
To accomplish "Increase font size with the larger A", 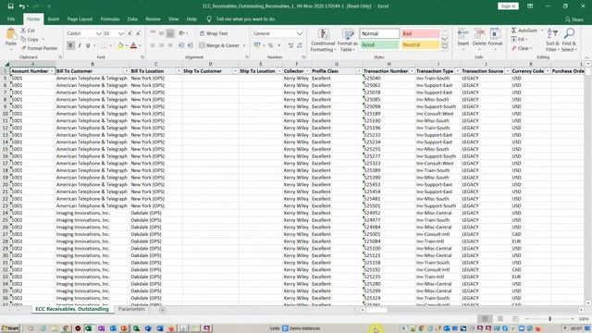I will coord(129,33).
